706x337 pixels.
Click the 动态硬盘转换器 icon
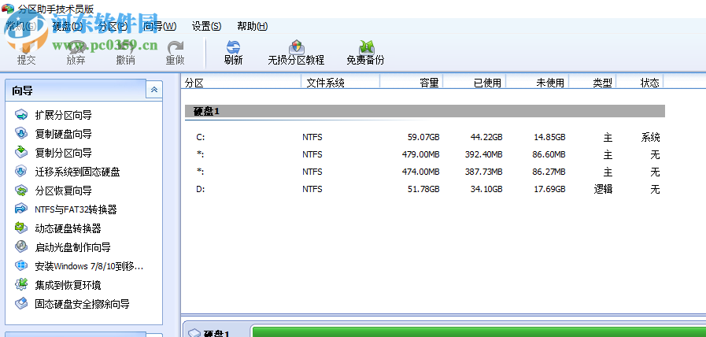[21, 228]
